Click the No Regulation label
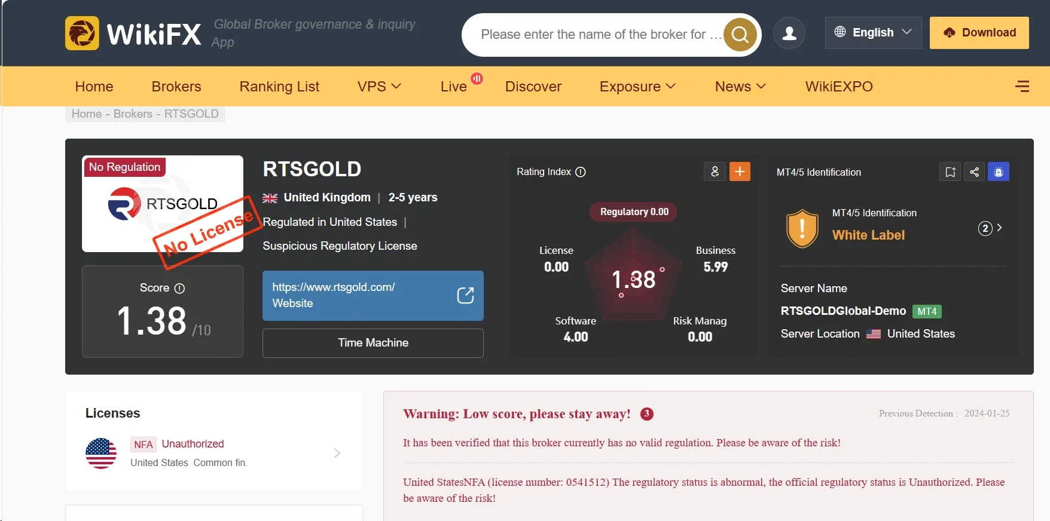The image size is (1050, 521). coord(125,167)
